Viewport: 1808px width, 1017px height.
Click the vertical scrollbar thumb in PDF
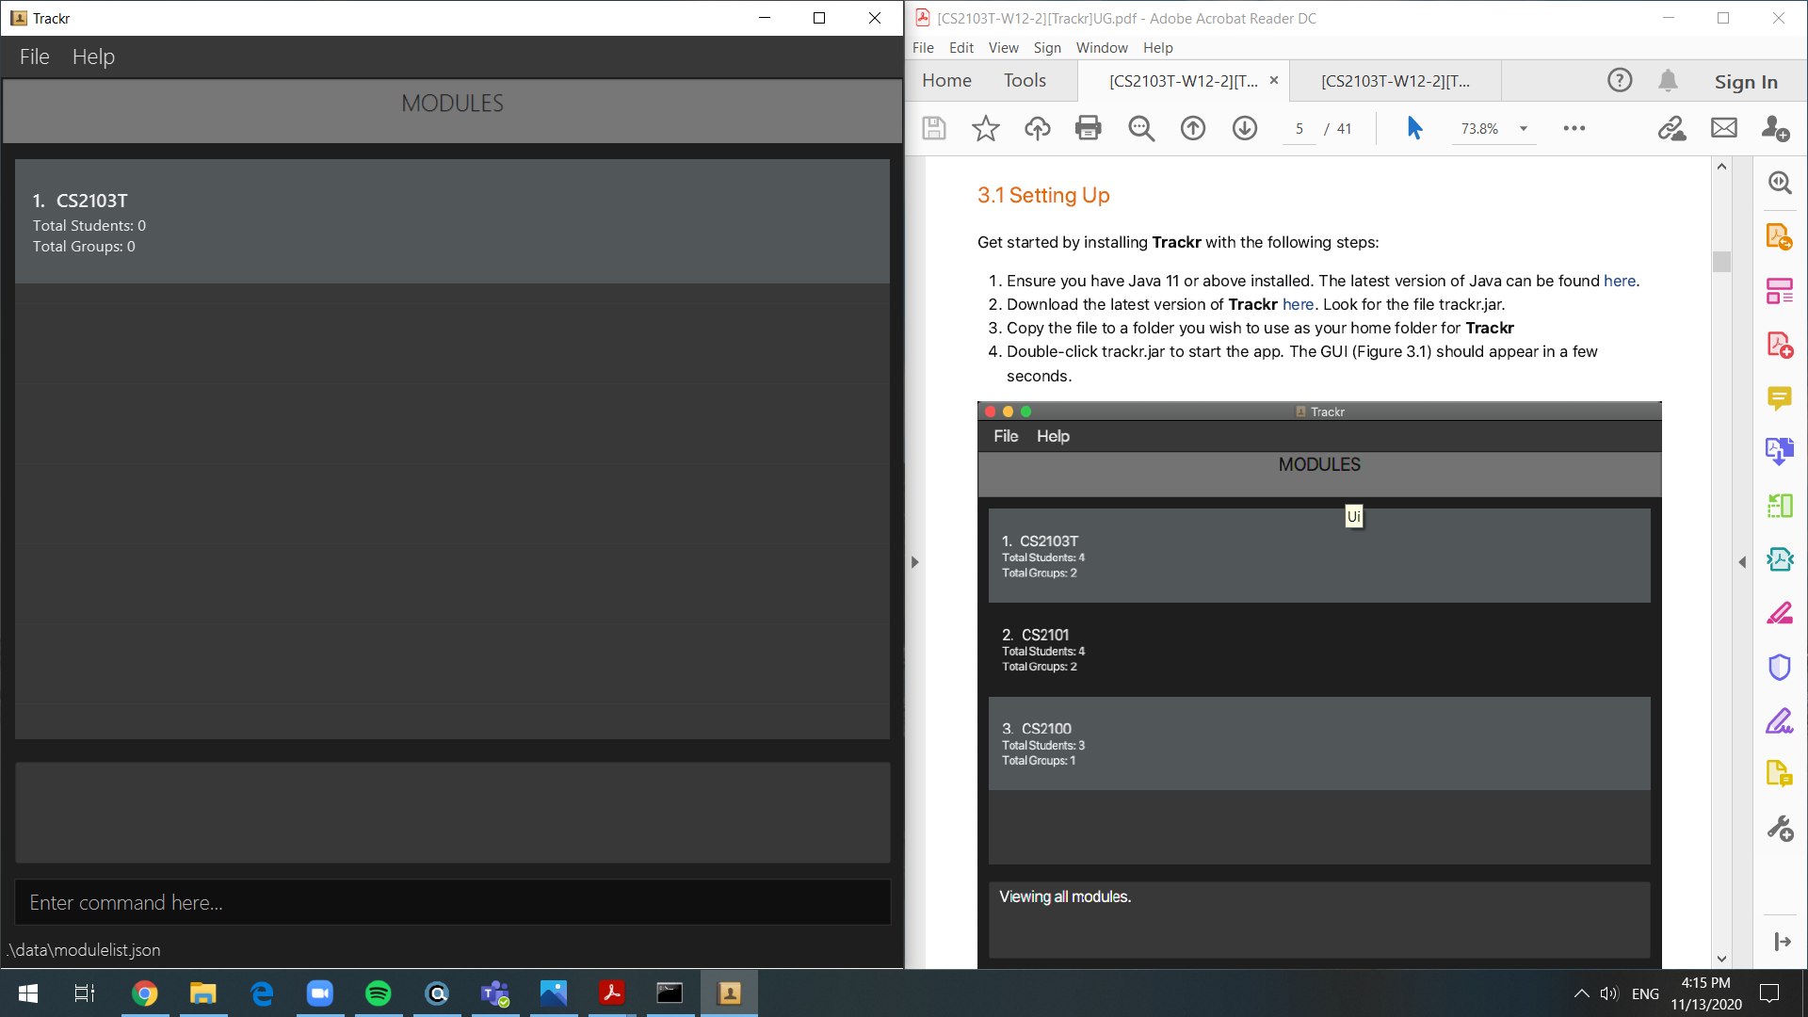(x=1721, y=262)
